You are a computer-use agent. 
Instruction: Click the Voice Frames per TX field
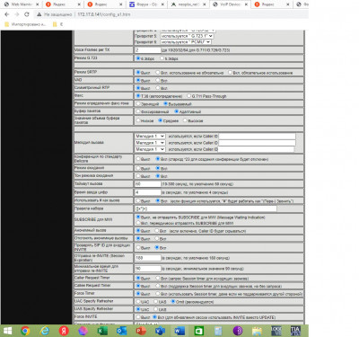coord(148,50)
